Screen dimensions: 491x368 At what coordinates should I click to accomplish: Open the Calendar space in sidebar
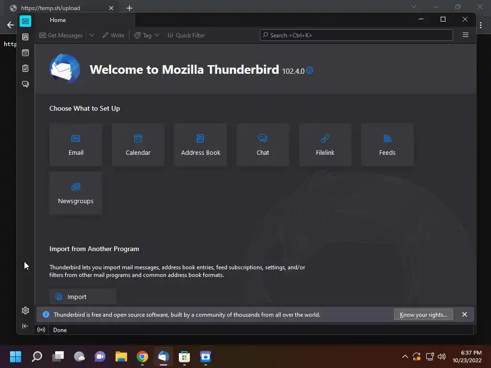tap(25, 53)
